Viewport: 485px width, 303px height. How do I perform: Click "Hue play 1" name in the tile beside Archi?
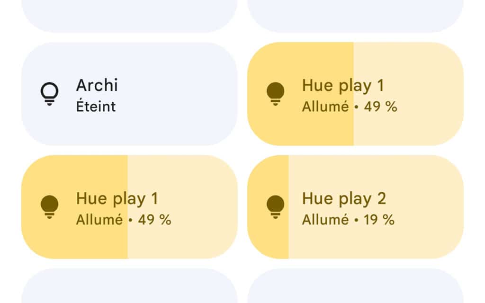343,85
